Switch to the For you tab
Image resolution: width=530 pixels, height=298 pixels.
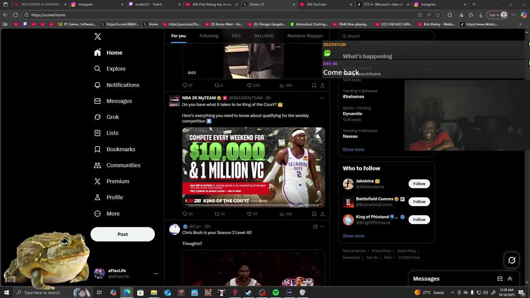coord(178,36)
